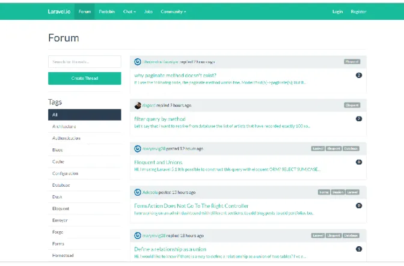
Task: Click the Create Thread button
Action: click(x=85, y=78)
